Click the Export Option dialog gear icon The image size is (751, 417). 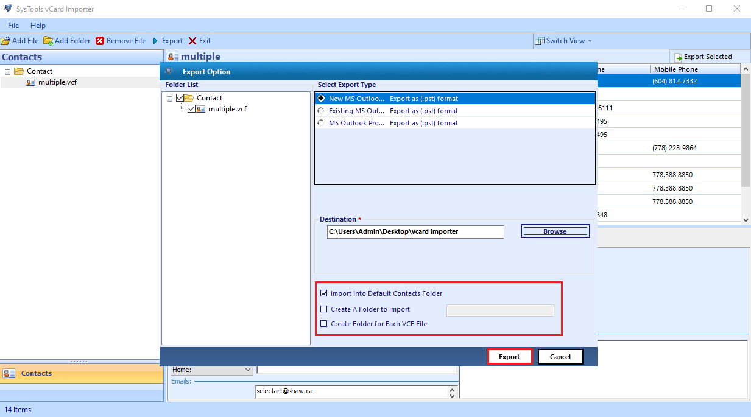pos(169,71)
